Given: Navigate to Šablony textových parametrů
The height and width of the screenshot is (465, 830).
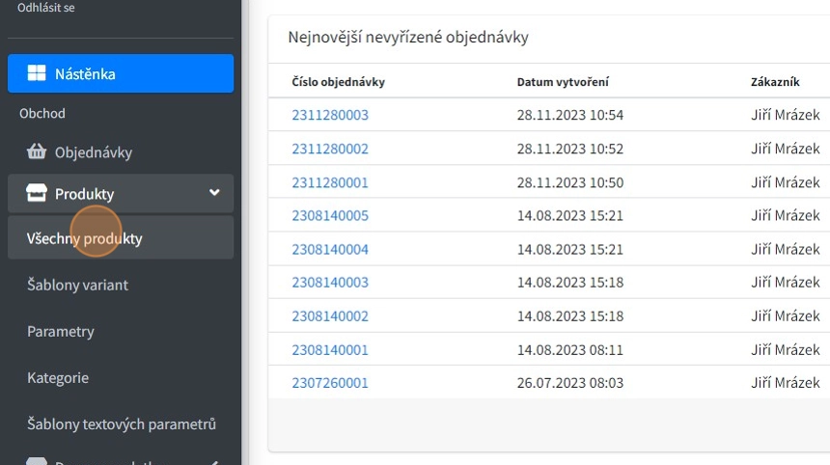Looking at the screenshot, I should (x=122, y=424).
